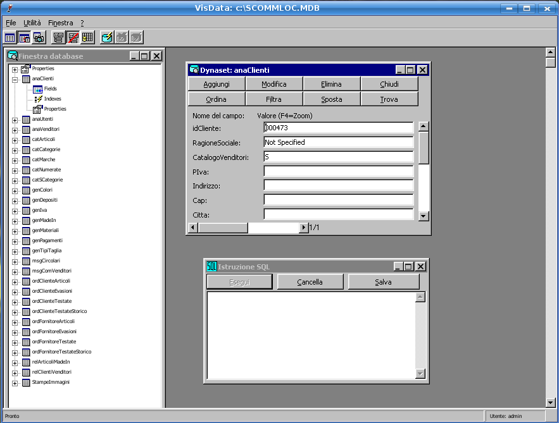Viewport: 559px width, 423px height.
Task: Expand the relClientiVenditori table node
Action: tap(15, 373)
